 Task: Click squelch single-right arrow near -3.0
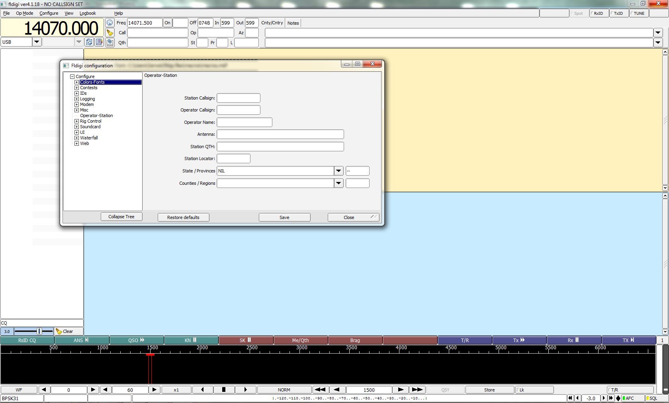[x=604, y=398]
